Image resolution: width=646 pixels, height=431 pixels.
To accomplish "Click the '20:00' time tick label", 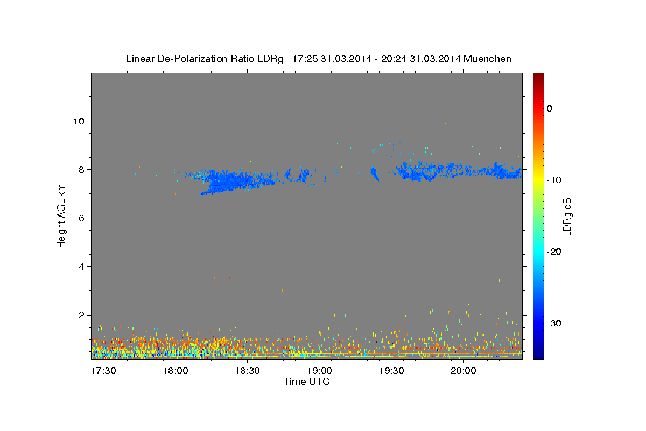I will point(463,371).
